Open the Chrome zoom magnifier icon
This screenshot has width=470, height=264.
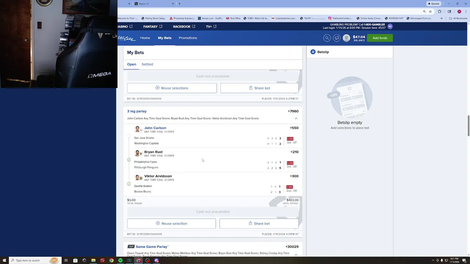(424, 11)
